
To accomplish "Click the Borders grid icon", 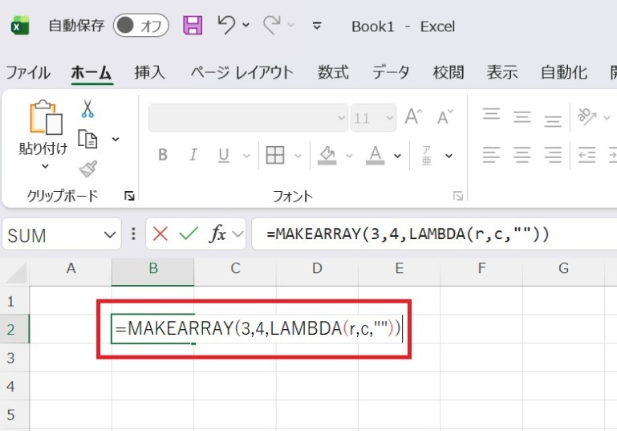I will (x=275, y=155).
